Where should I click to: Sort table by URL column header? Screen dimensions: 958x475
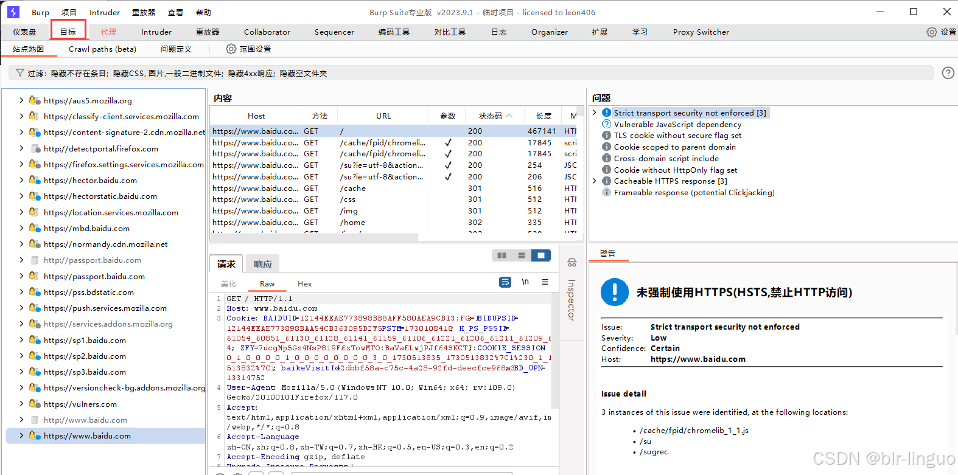pos(383,116)
